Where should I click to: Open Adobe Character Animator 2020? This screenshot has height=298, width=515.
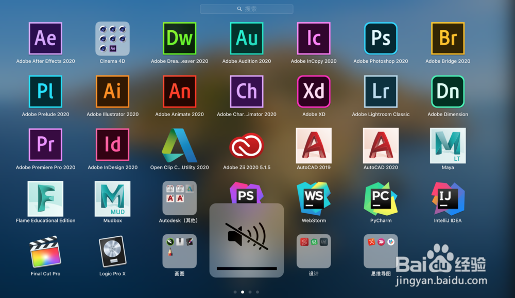tap(247, 92)
